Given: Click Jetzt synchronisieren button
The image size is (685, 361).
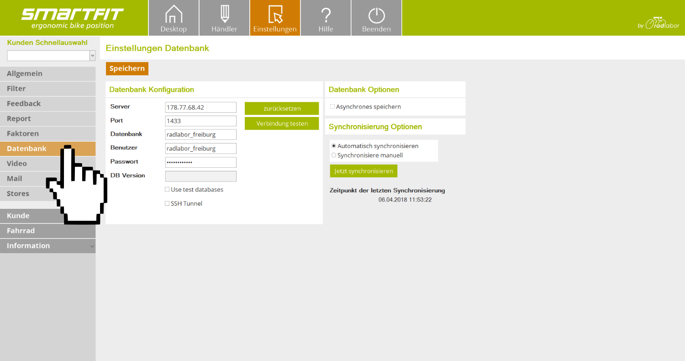Looking at the screenshot, I should pyautogui.click(x=364, y=171).
